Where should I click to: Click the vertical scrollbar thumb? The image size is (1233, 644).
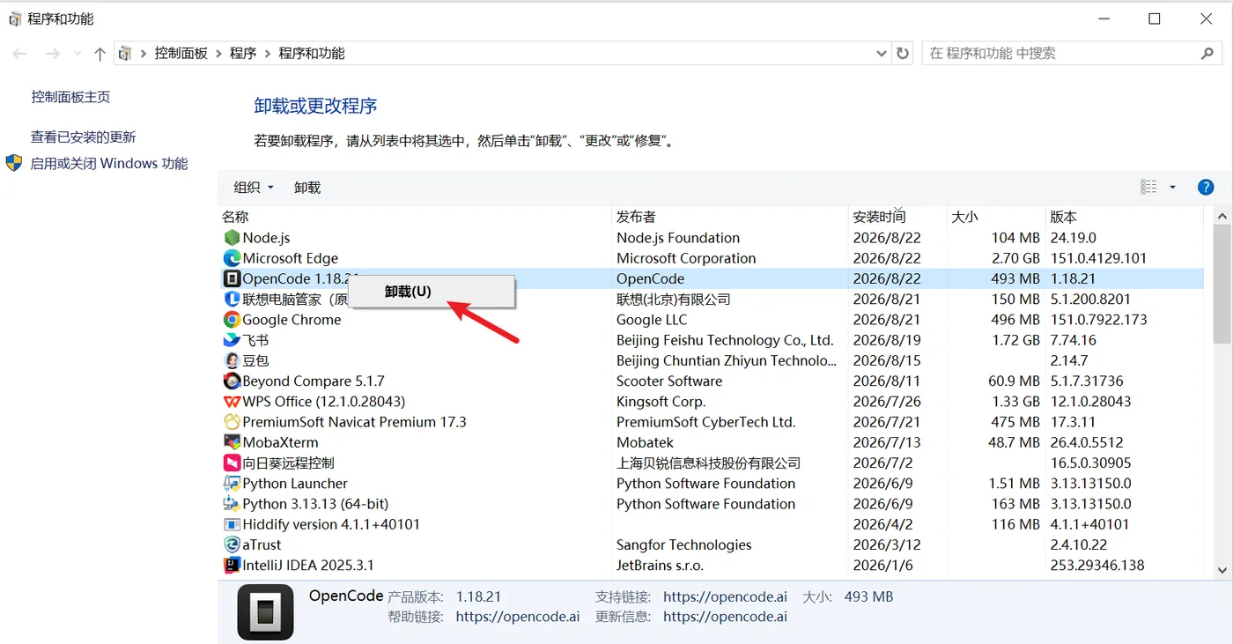1222,284
